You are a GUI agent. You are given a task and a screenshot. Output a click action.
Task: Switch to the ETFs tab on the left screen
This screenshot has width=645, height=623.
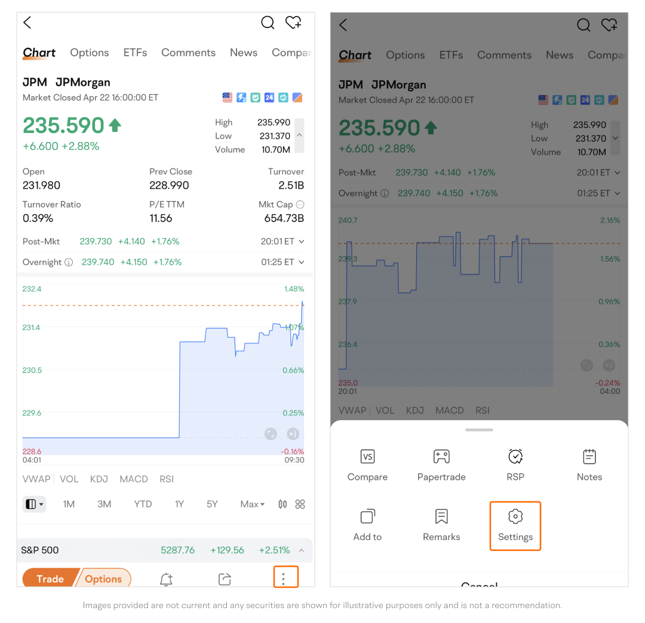point(135,53)
